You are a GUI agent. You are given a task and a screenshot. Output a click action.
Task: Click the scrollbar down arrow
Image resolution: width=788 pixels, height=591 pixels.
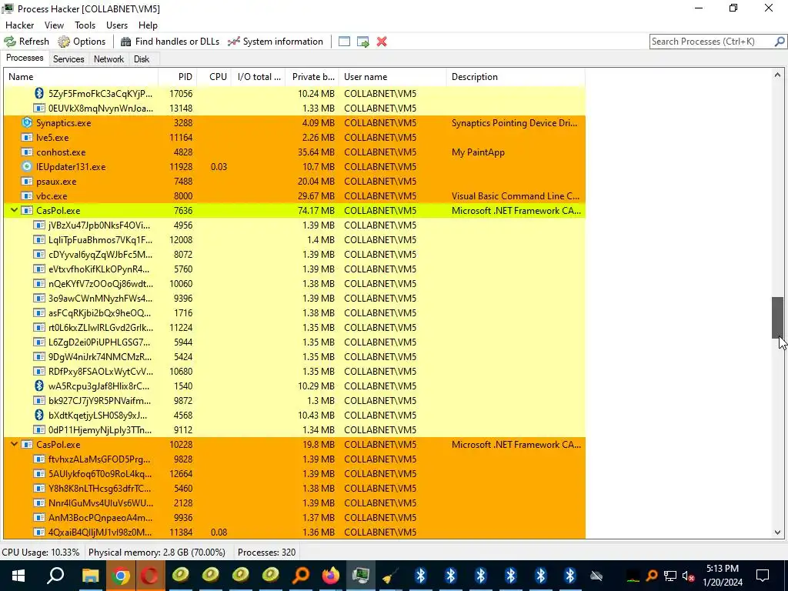pos(777,533)
